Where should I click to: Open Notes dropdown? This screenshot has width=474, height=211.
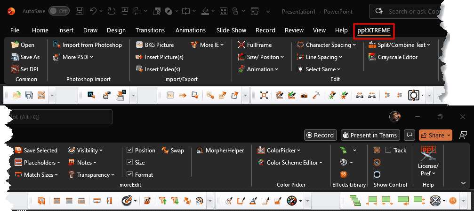pos(82,163)
